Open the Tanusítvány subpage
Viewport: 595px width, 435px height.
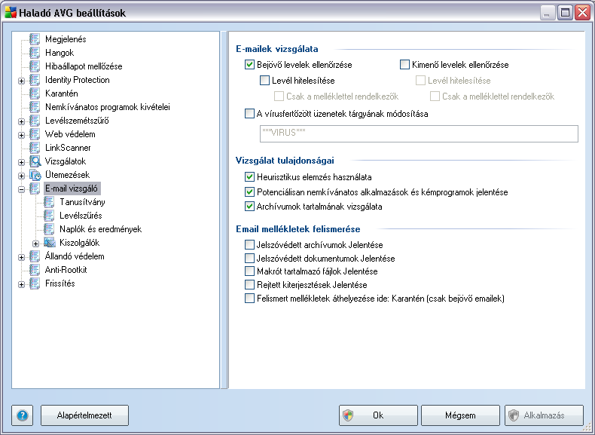click(x=82, y=202)
